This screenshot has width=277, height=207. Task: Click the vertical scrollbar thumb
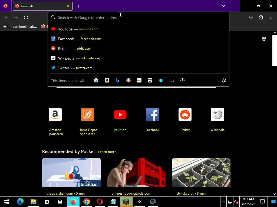tap(275, 50)
